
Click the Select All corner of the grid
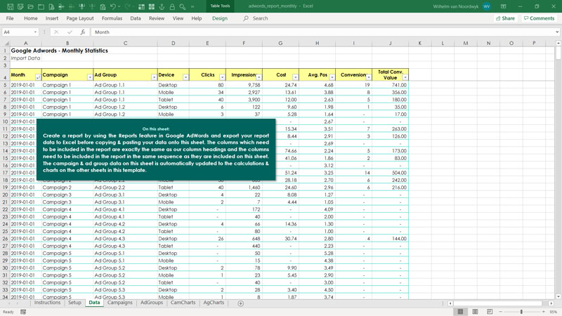(x=5, y=43)
